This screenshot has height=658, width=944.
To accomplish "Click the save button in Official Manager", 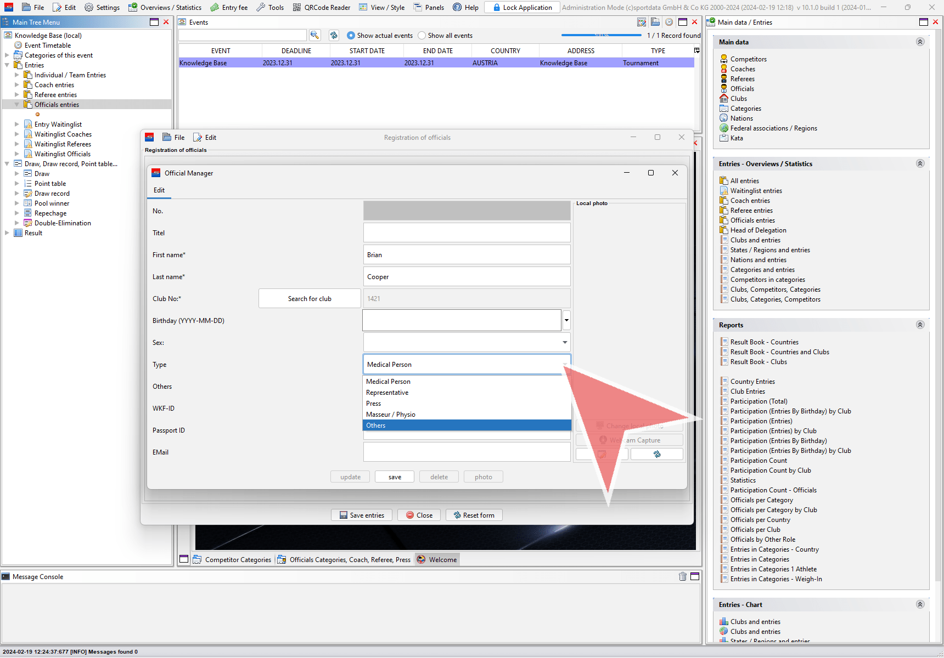I will click(x=395, y=477).
